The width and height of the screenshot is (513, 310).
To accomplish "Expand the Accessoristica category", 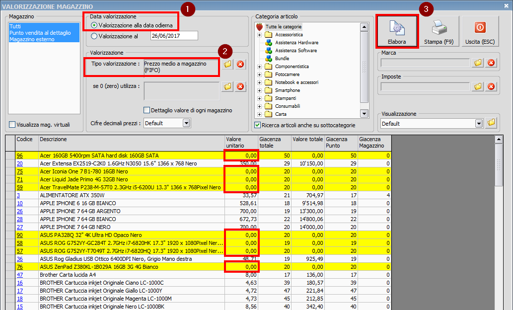I will [259, 35].
